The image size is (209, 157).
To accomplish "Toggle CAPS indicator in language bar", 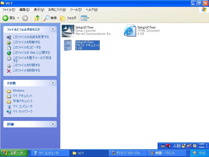I will [201, 144].
